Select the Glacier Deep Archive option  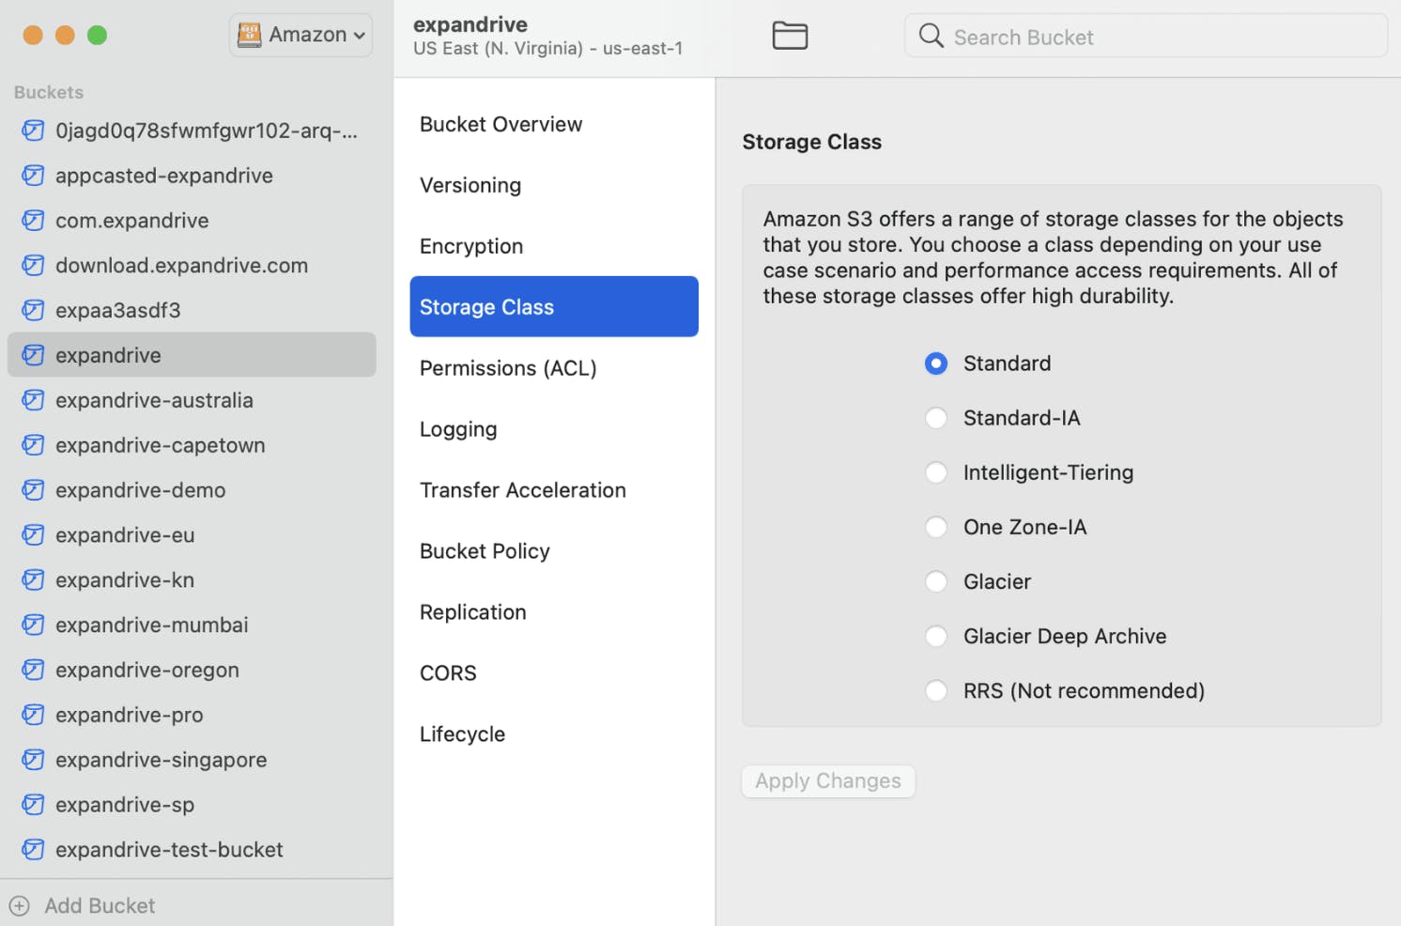936,637
